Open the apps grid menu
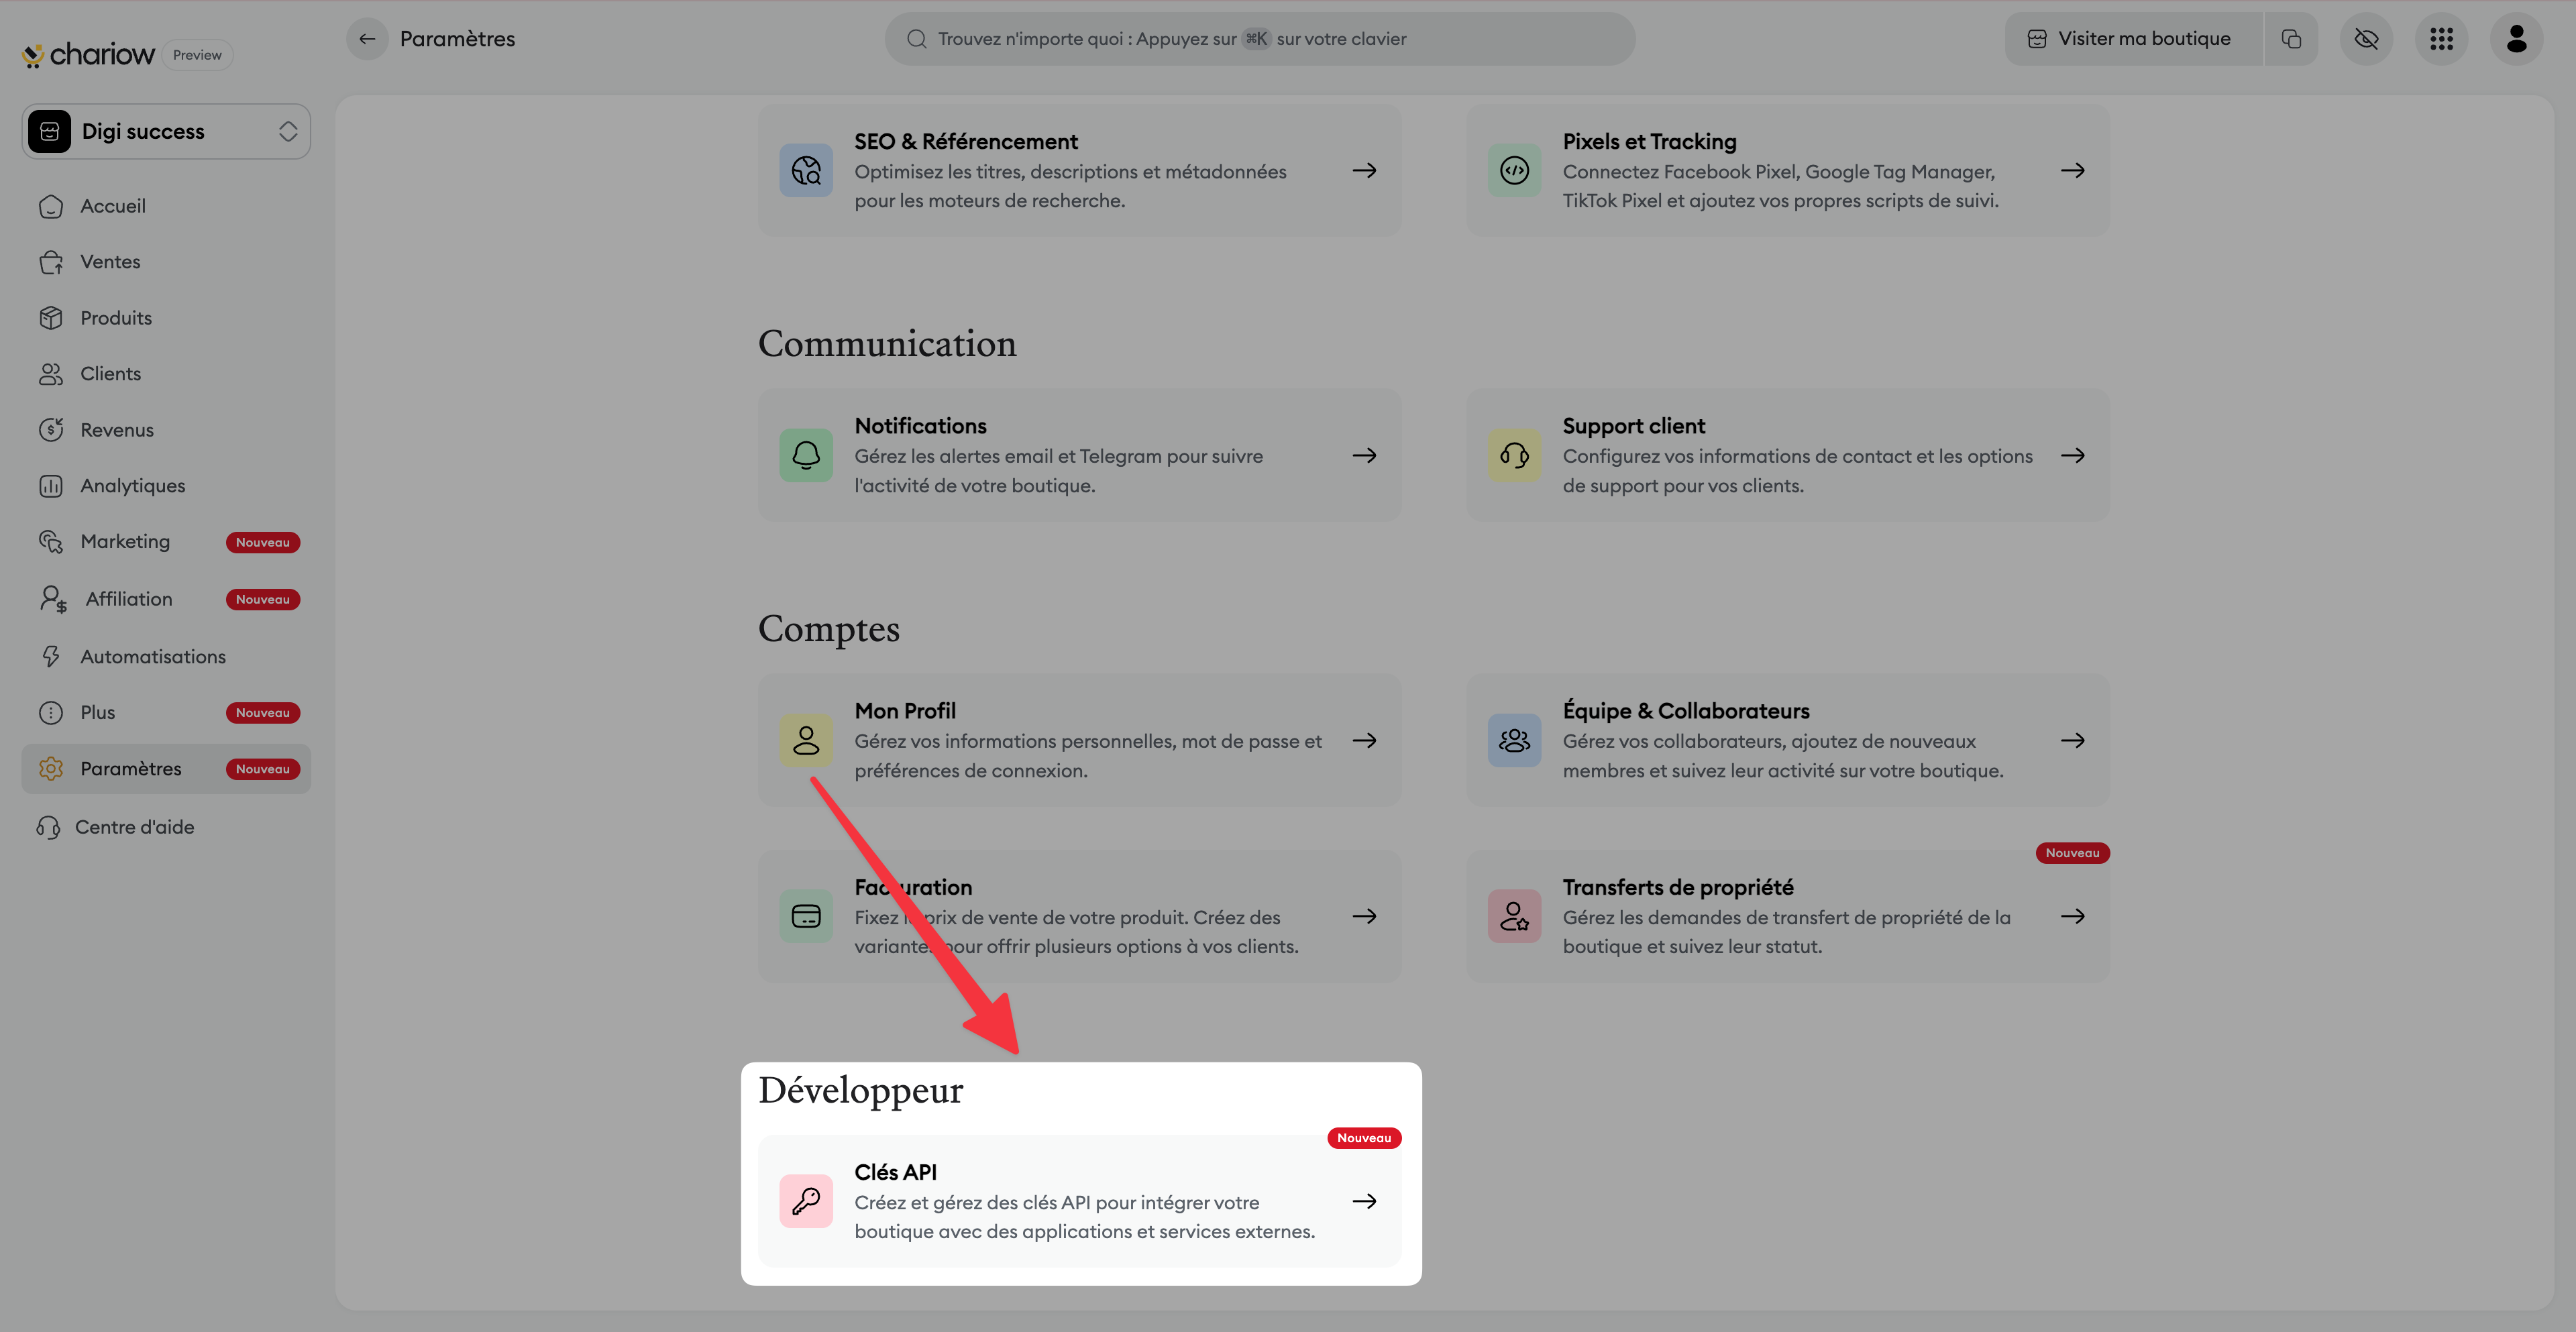Viewport: 2576px width, 1332px height. pyautogui.click(x=2441, y=39)
